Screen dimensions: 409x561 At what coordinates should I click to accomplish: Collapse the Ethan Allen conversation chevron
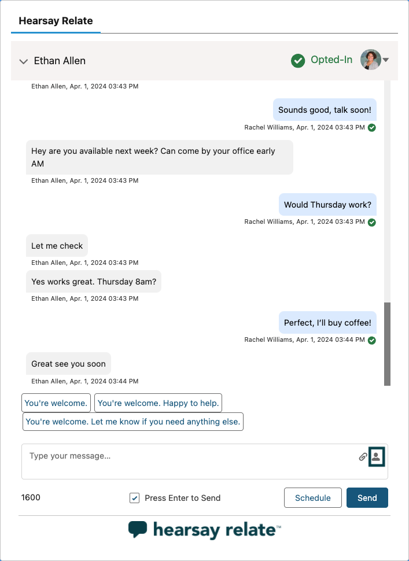coord(24,61)
